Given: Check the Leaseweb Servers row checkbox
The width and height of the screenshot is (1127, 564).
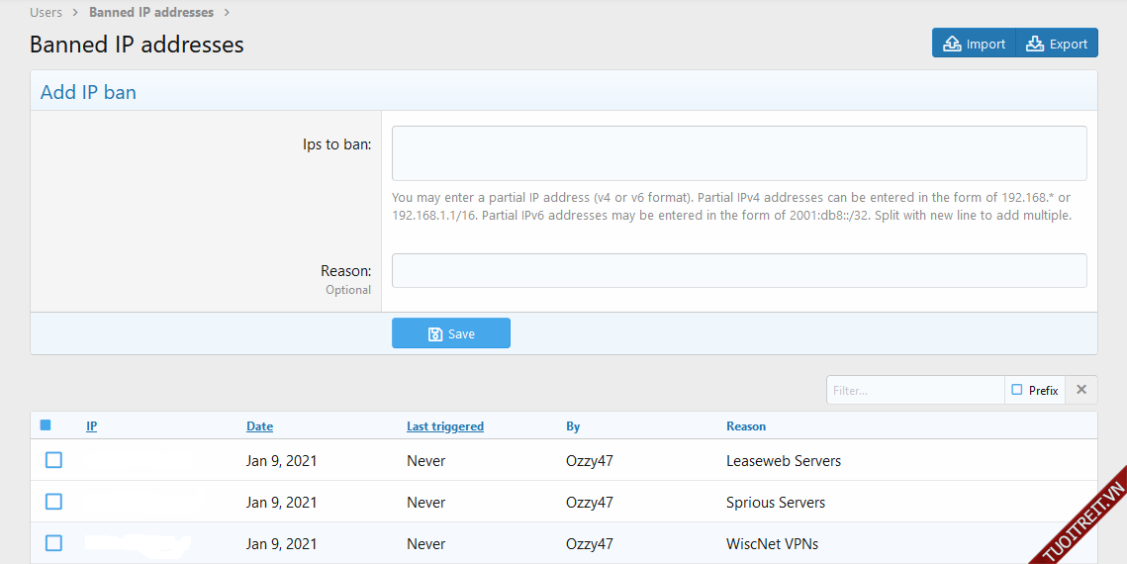Looking at the screenshot, I should [53, 460].
